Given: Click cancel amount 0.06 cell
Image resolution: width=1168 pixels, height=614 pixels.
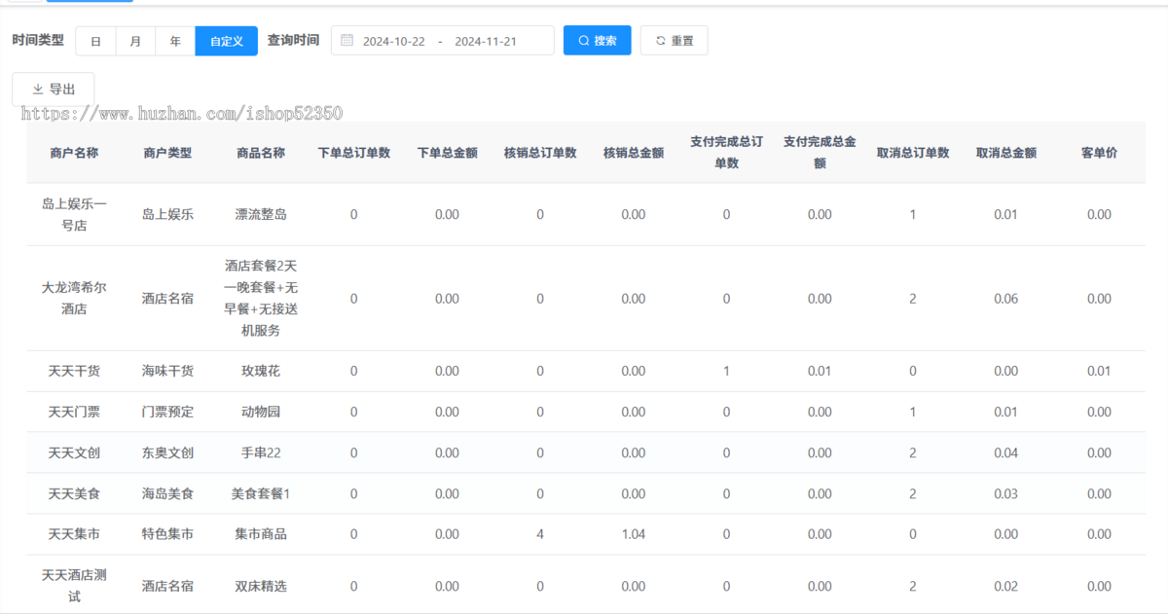Looking at the screenshot, I should 1006,299.
